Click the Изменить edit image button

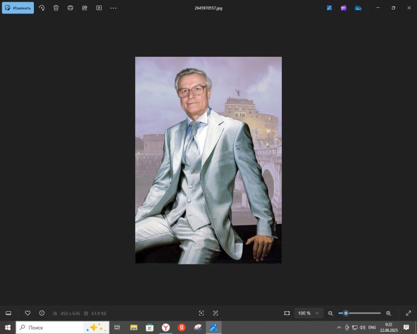tap(18, 8)
